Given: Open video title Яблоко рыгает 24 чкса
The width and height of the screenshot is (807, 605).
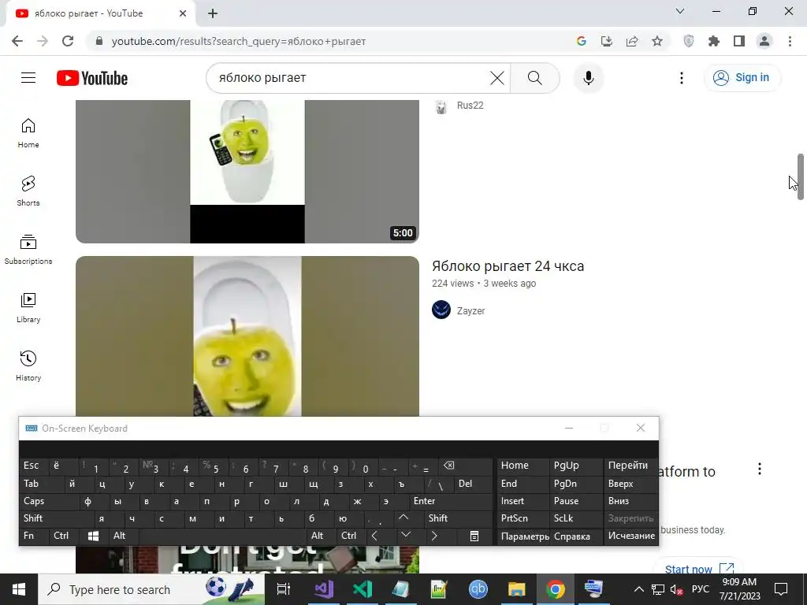Looking at the screenshot, I should pos(508,266).
